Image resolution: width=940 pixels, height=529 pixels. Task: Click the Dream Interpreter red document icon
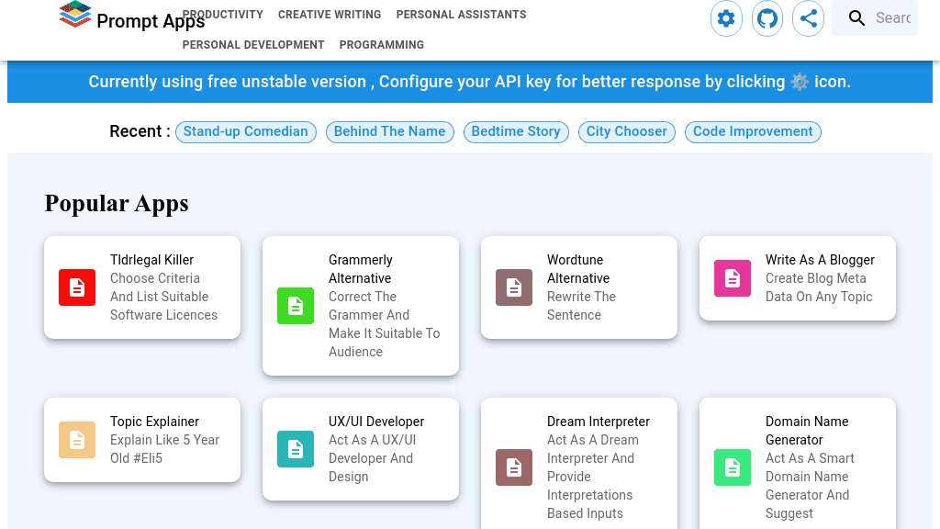514,467
